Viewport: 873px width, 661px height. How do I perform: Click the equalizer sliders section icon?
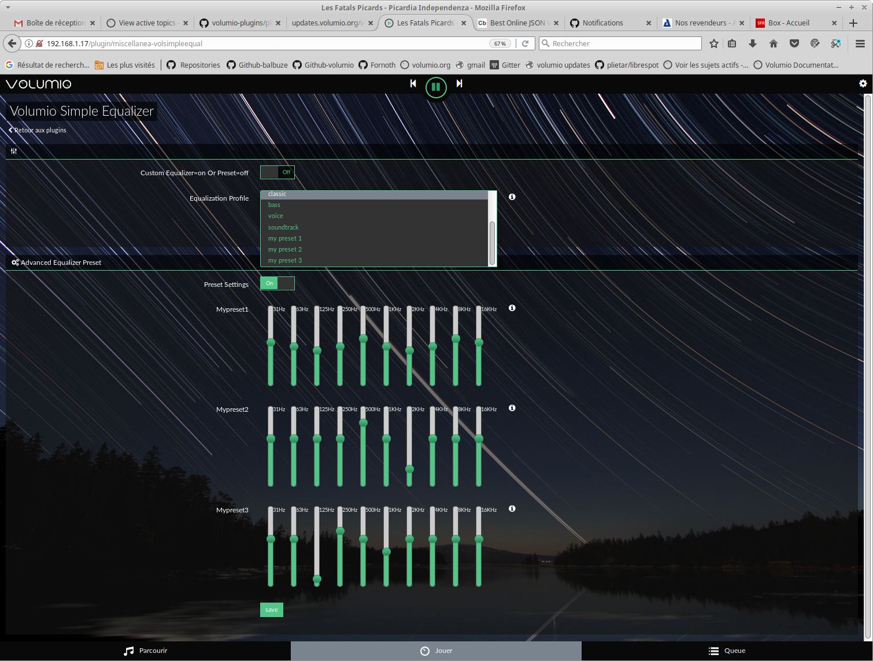14,151
